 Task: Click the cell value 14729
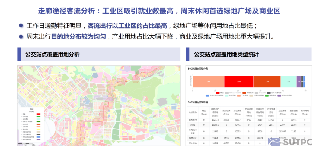(271, 120)
